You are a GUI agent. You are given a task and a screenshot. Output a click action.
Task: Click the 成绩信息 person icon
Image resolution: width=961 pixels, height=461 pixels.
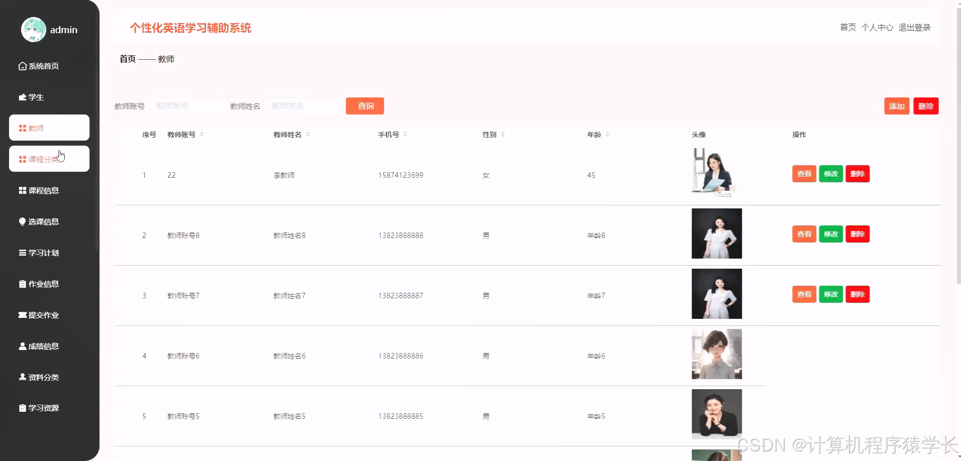click(22, 346)
